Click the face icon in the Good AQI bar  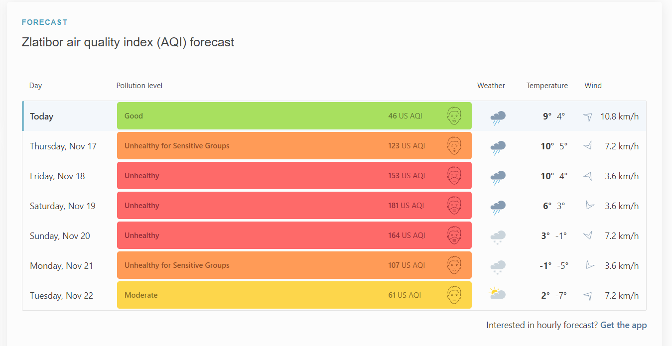(454, 116)
